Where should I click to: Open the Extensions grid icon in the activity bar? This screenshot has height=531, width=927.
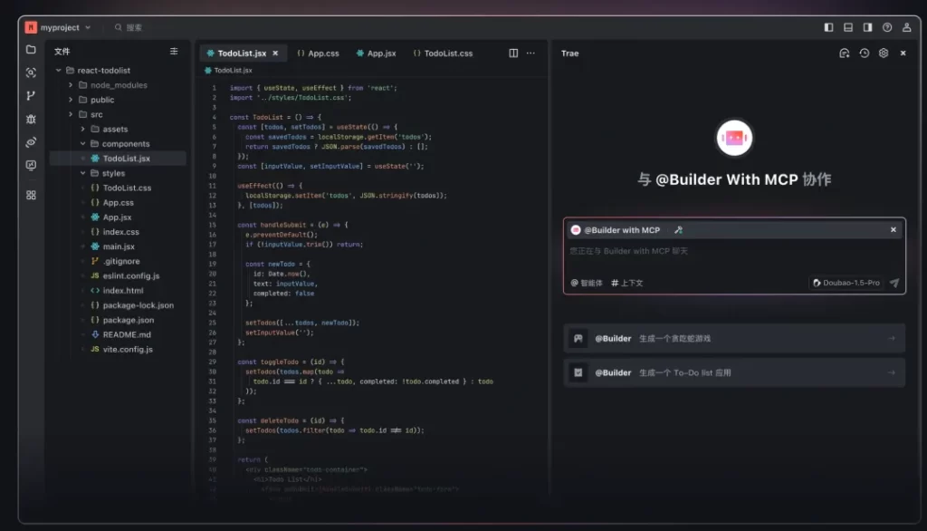click(x=31, y=194)
